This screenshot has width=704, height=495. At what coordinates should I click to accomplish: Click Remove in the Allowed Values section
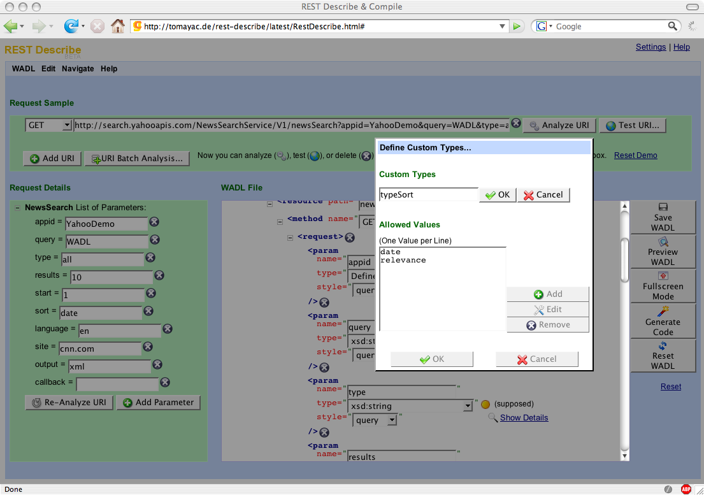(x=548, y=325)
